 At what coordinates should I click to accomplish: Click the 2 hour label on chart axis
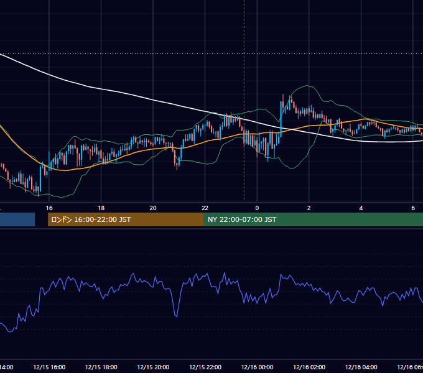click(309, 208)
